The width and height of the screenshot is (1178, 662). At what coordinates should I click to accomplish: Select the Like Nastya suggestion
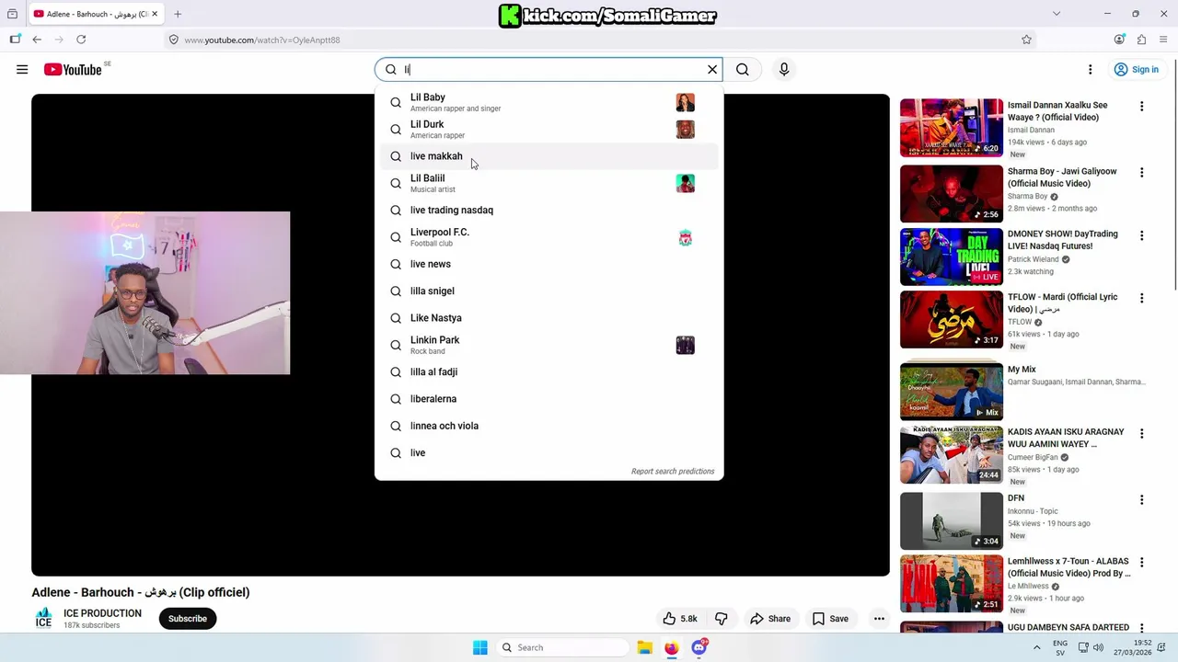click(x=549, y=318)
